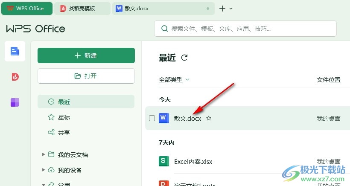Open the file 散文.docx from the list
Image resolution: width=350 pixels, height=186 pixels.
pyautogui.click(x=187, y=119)
